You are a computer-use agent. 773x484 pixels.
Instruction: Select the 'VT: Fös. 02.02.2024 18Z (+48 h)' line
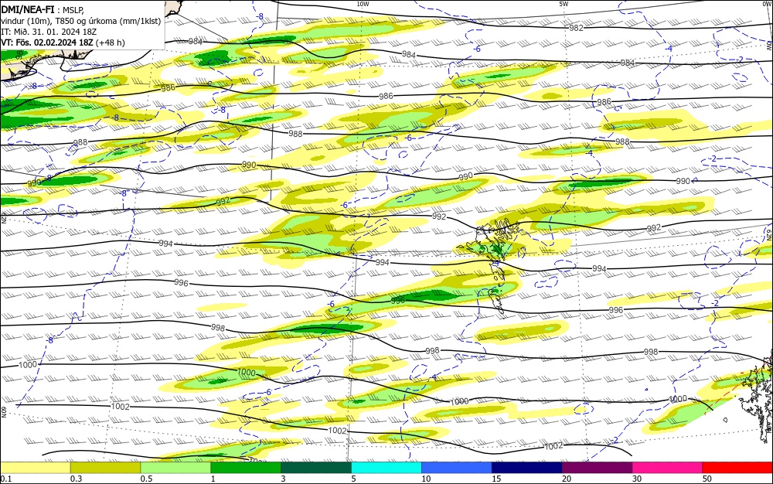pyautogui.click(x=63, y=43)
